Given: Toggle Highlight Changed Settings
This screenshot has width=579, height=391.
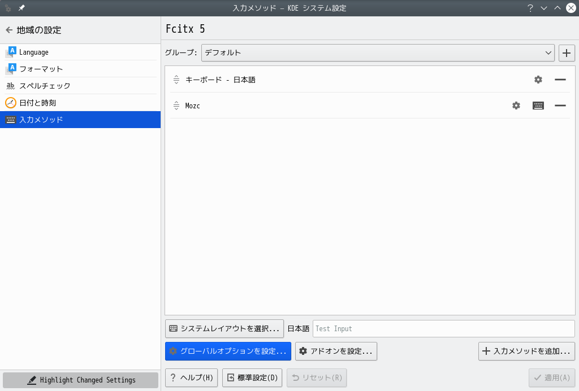Looking at the screenshot, I should [80, 380].
